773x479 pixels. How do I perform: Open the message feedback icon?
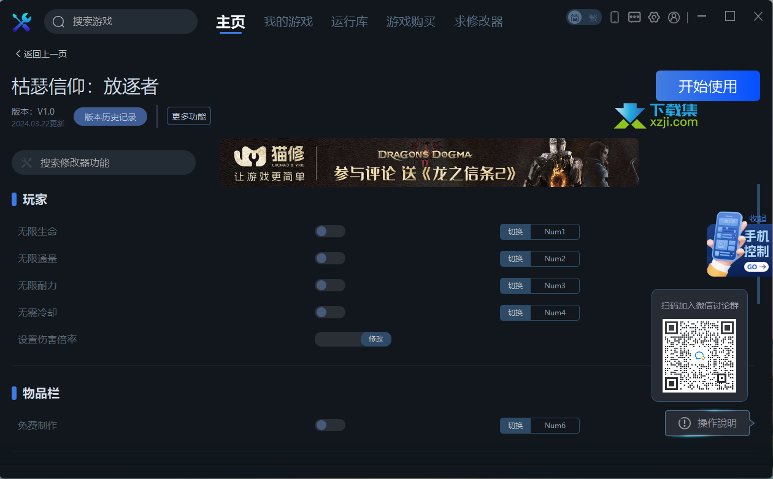point(634,17)
